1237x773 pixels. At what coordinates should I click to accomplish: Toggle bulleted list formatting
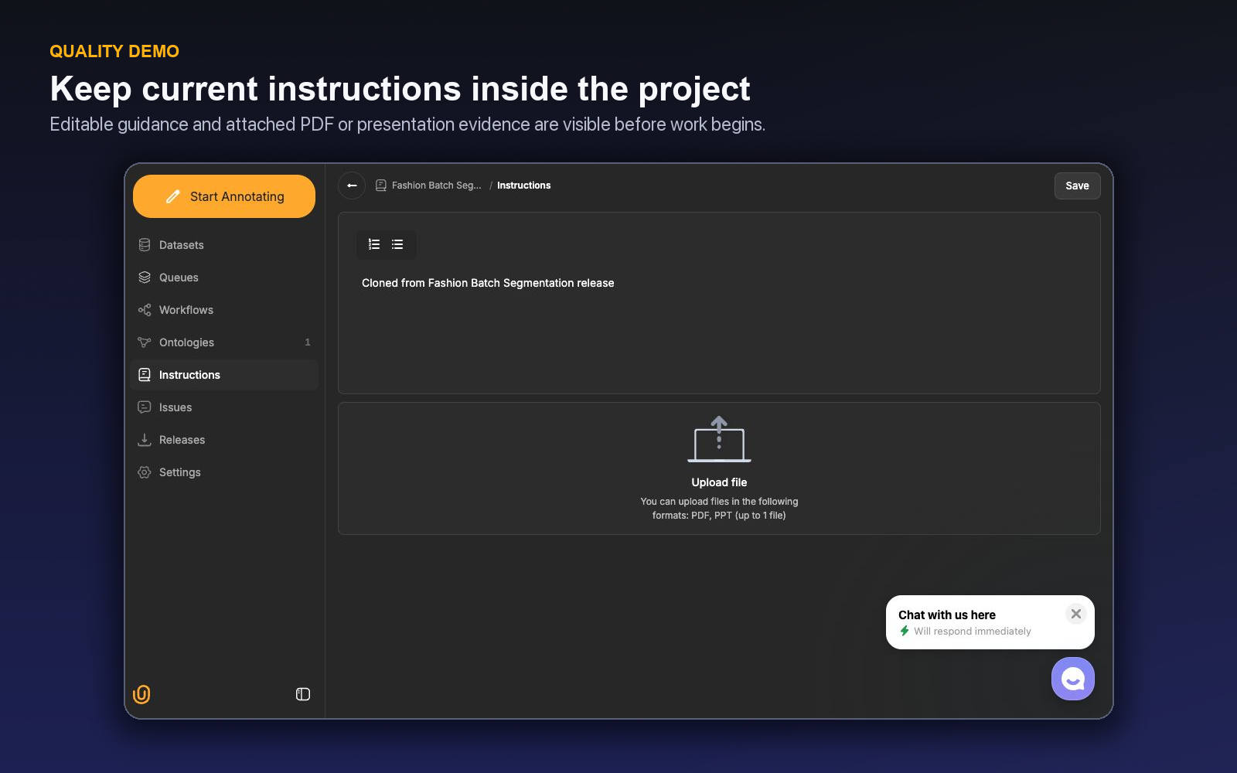point(397,244)
